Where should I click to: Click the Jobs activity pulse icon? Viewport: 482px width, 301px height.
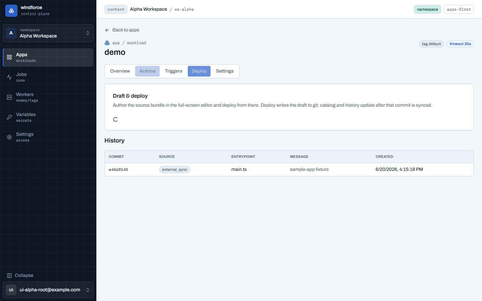tap(9, 77)
